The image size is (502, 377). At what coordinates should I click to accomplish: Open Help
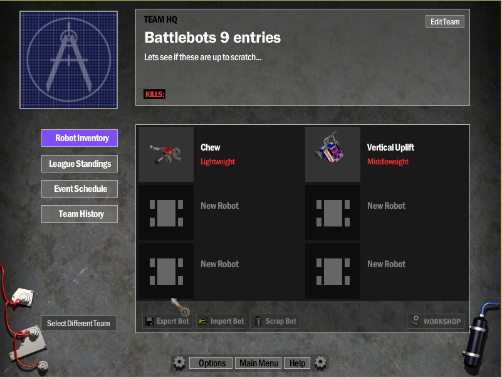click(297, 363)
